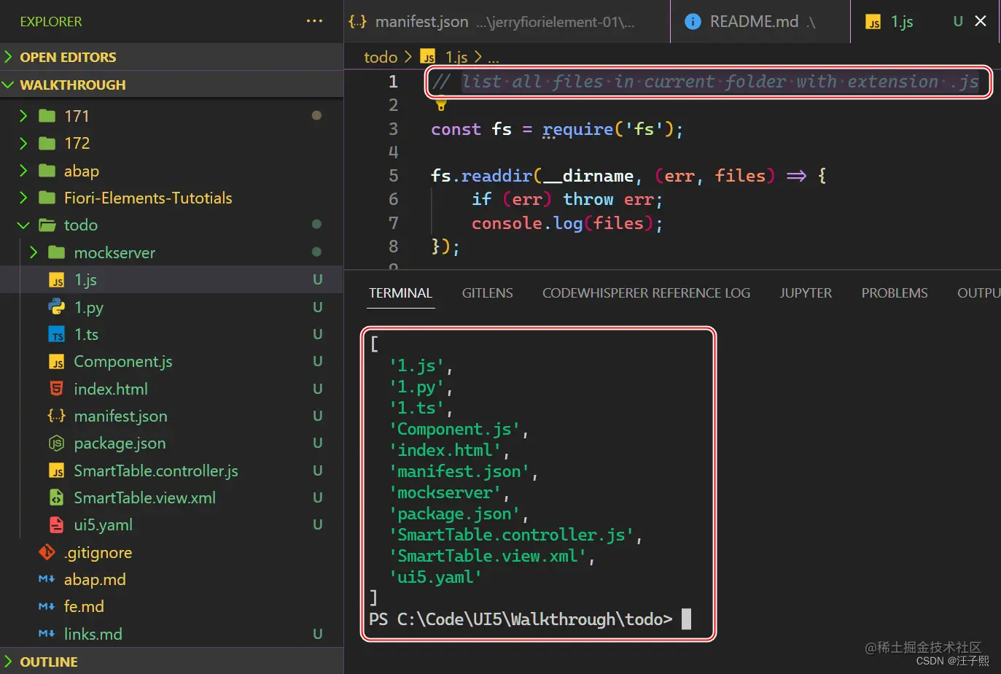The height and width of the screenshot is (674, 1001).
Task: Select the TERMINAL panel tab
Action: (400, 293)
